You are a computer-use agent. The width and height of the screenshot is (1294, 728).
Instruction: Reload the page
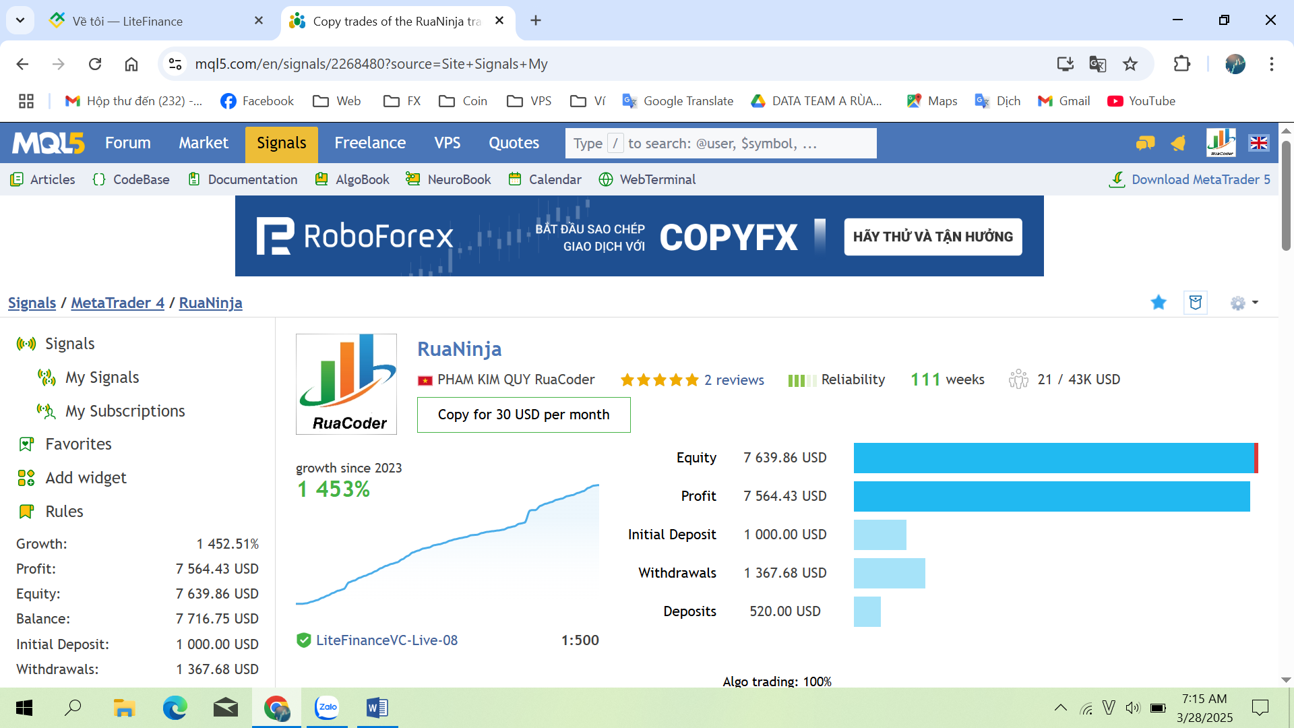[95, 64]
